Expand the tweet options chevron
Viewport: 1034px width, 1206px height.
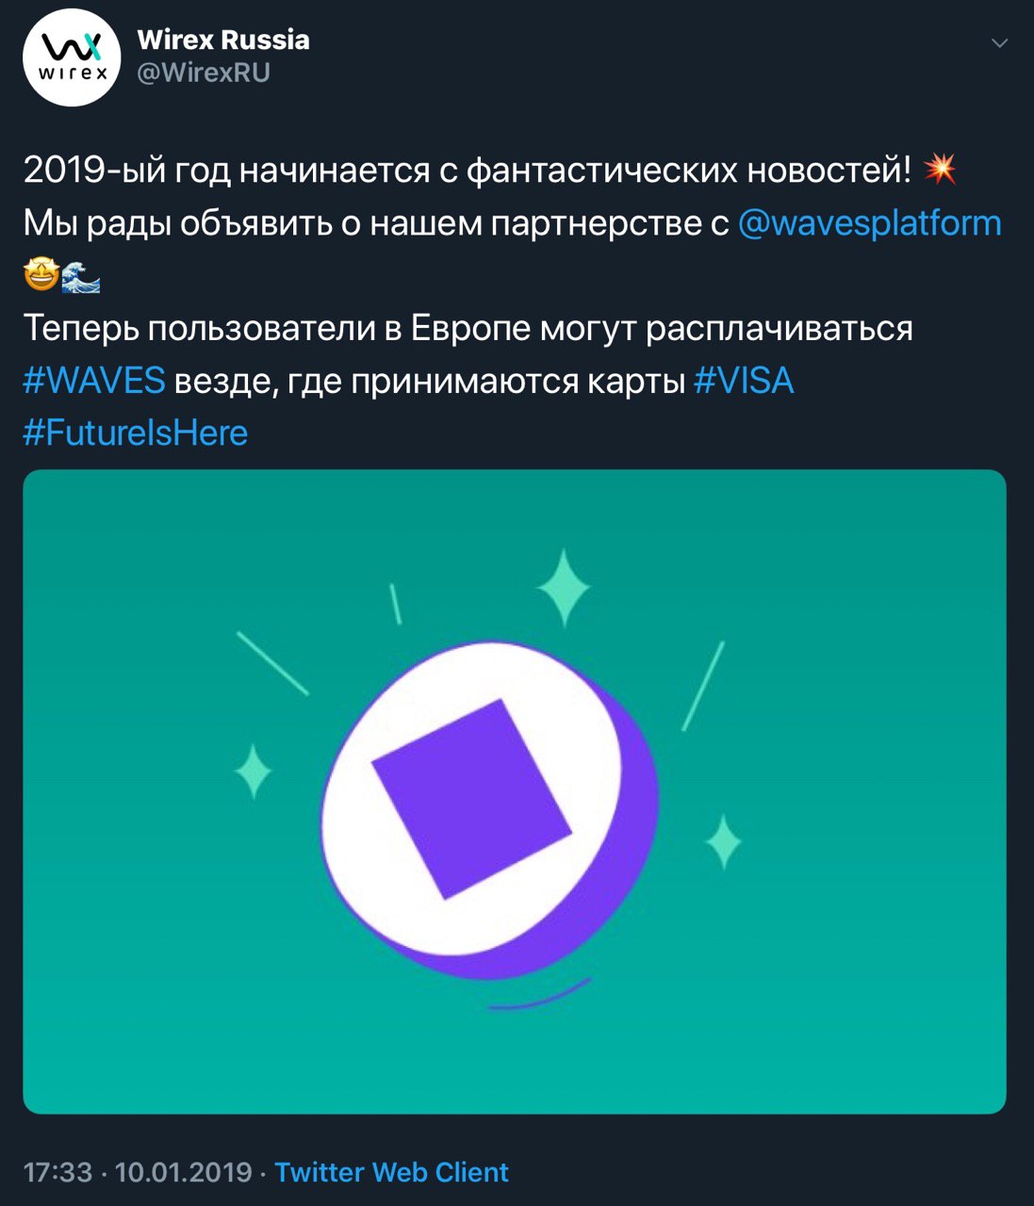pos(1000,43)
